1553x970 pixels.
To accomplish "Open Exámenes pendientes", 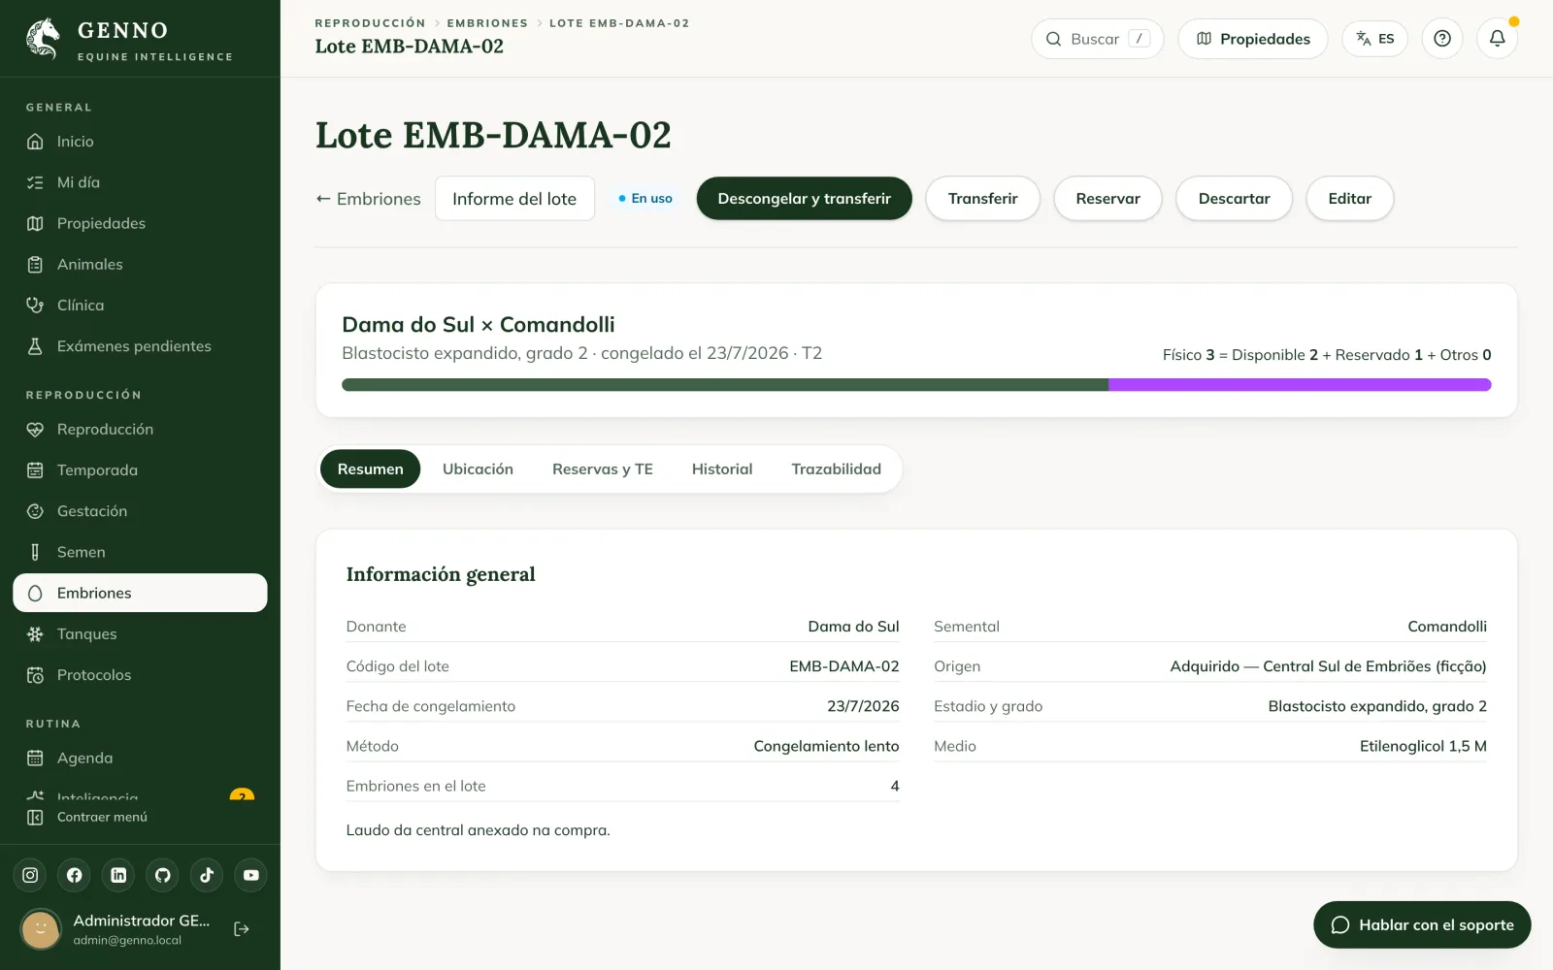I will (x=140, y=346).
